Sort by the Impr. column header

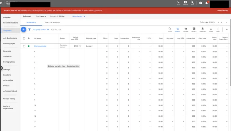click(x=116, y=38)
